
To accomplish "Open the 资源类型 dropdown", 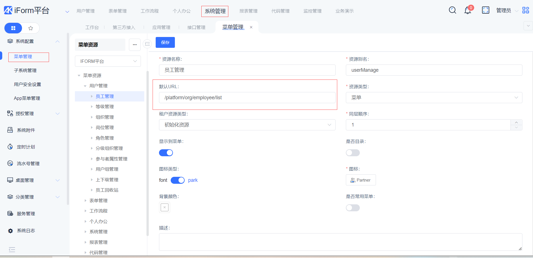I will click(434, 98).
